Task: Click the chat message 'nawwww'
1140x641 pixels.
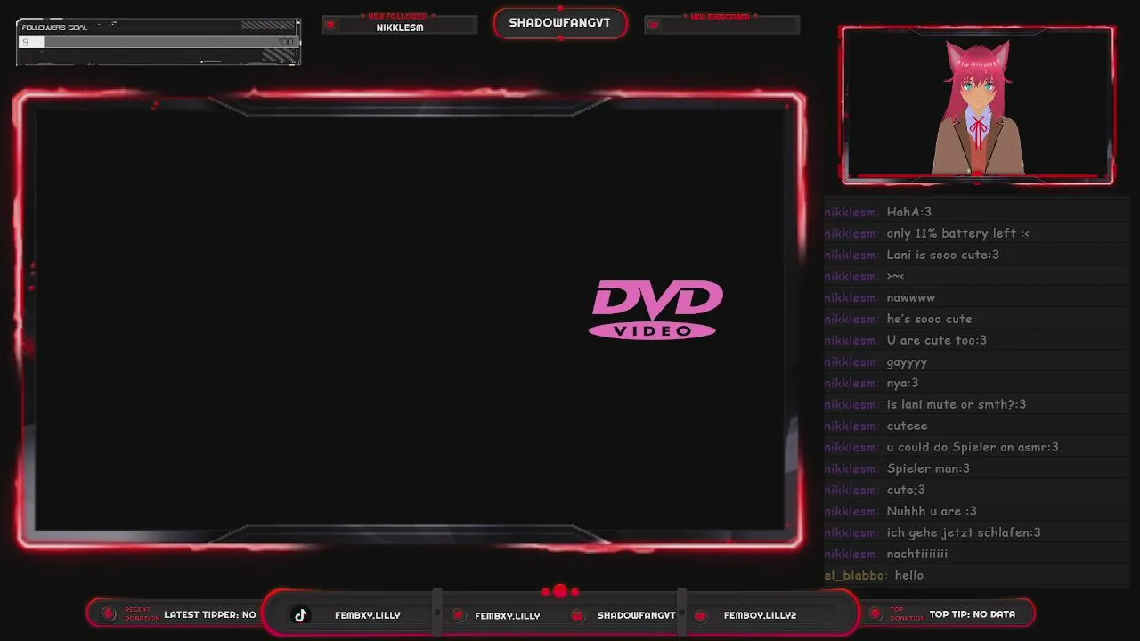Action: click(x=910, y=297)
